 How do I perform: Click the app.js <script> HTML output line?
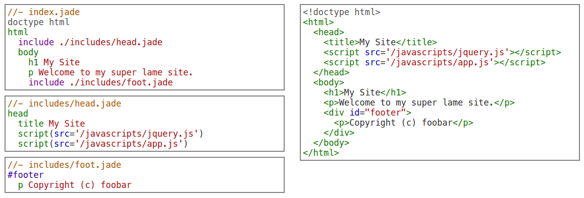pyautogui.click(x=434, y=62)
